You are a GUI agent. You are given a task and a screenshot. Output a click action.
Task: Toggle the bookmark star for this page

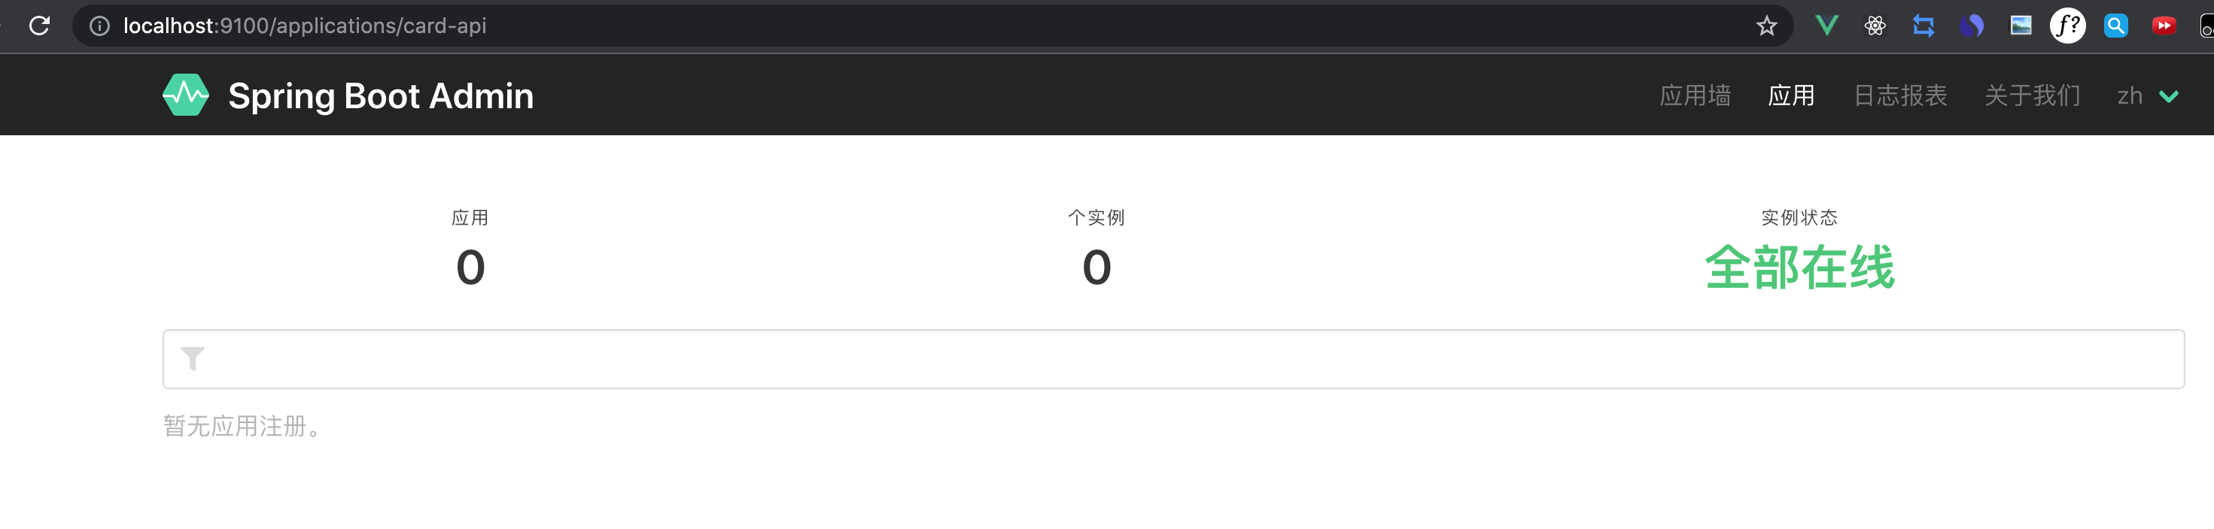click(x=1765, y=25)
